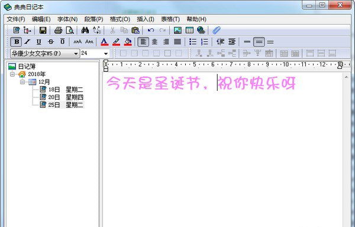Place cursor in text 今天是圣诞节
Screen dimensions: 355x227
click(x=153, y=83)
